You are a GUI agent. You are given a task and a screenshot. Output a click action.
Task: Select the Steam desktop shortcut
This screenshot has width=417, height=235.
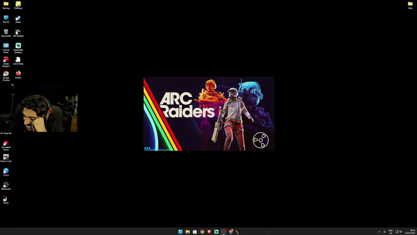(x=18, y=19)
